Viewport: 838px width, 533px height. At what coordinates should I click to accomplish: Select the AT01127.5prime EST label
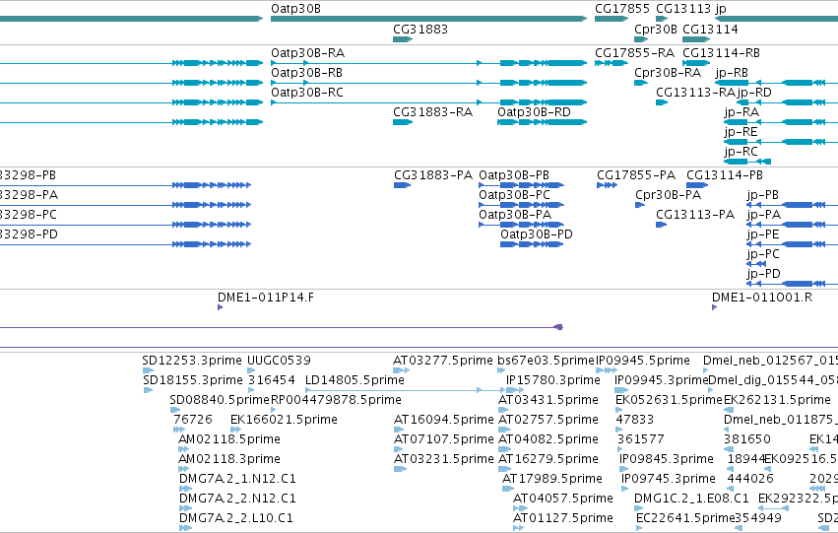coord(562,519)
